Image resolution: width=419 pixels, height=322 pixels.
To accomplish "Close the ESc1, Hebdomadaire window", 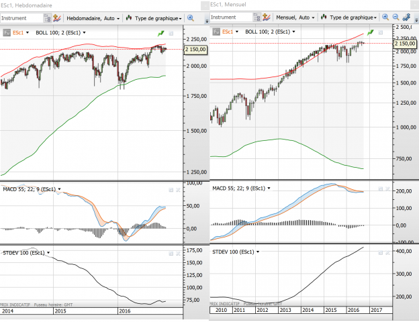I will pos(205,5).
